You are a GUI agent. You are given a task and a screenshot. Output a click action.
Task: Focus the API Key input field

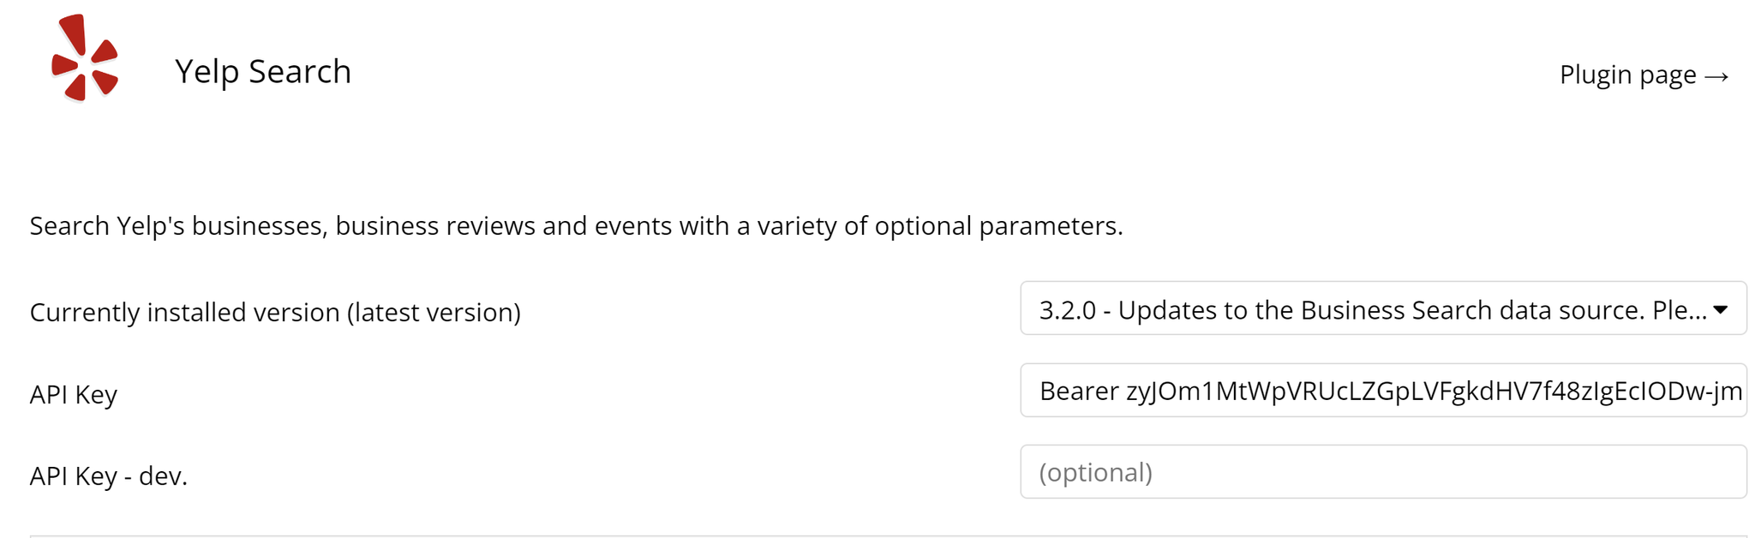point(1384,392)
